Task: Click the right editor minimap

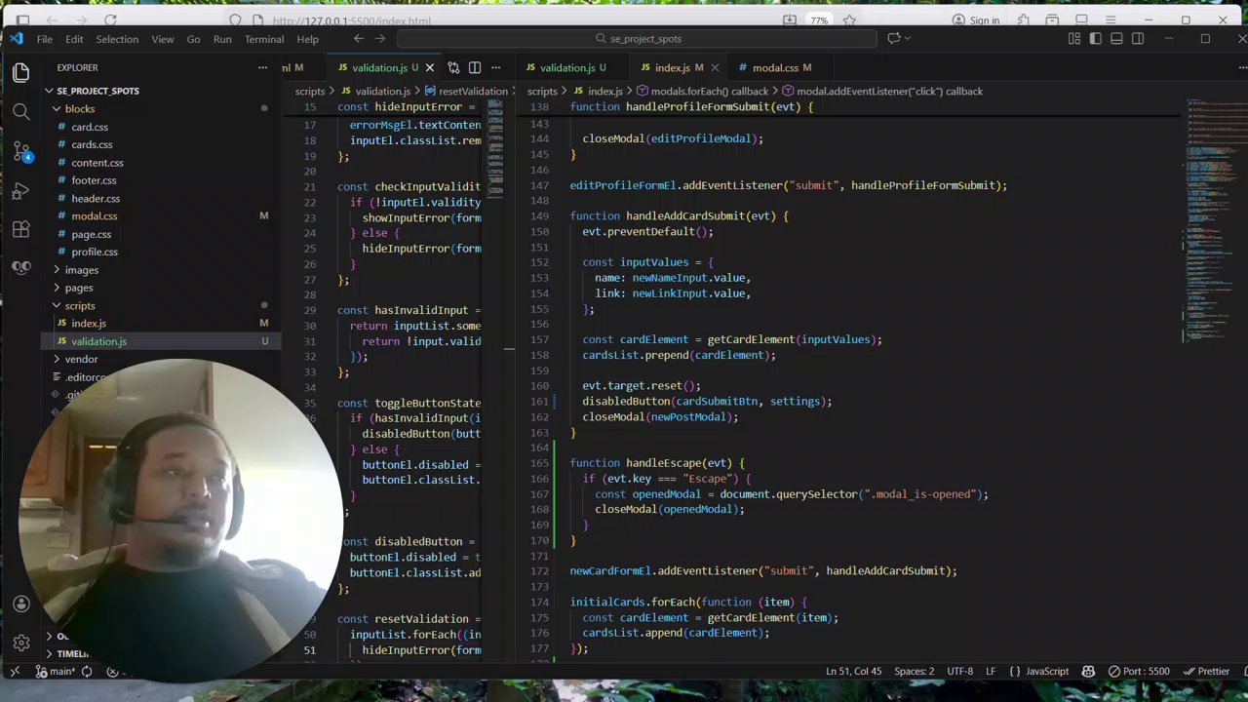Action: [x=1215, y=219]
